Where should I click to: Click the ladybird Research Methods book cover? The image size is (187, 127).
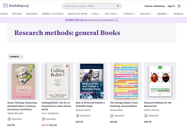(160, 81)
